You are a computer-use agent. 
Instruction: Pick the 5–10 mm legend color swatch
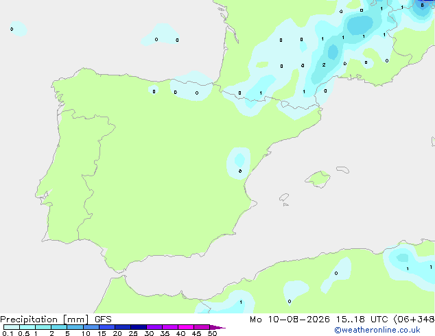75,327
